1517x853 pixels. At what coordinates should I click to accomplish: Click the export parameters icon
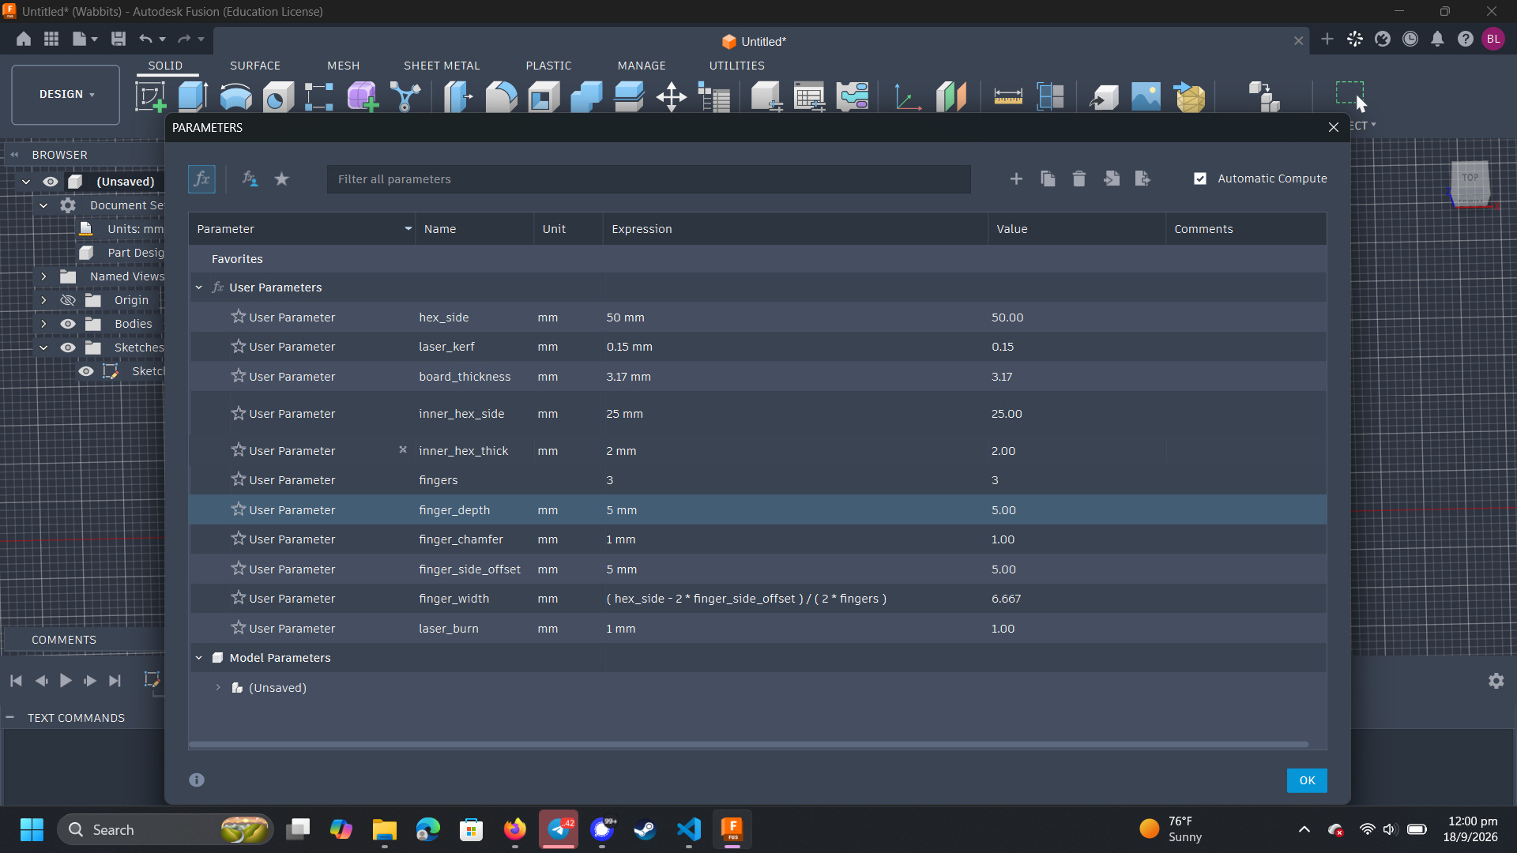click(x=1142, y=179)
